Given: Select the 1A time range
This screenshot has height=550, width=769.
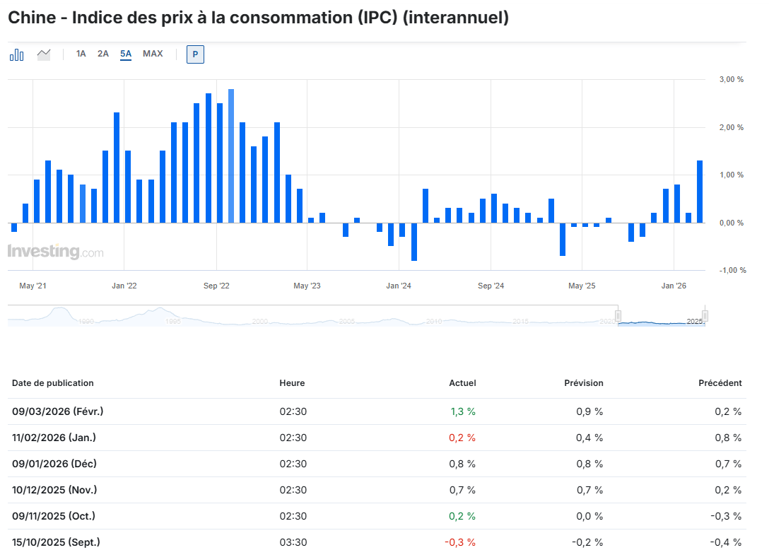Looking at the screenshot, I should point(81,54).
